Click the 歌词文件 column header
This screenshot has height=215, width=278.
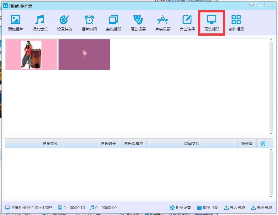192,143
